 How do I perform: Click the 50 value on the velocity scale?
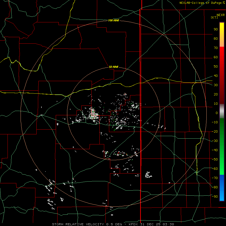pos(216,67)
